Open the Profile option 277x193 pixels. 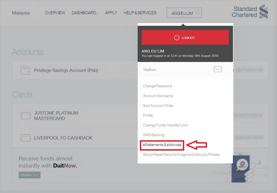148,115
